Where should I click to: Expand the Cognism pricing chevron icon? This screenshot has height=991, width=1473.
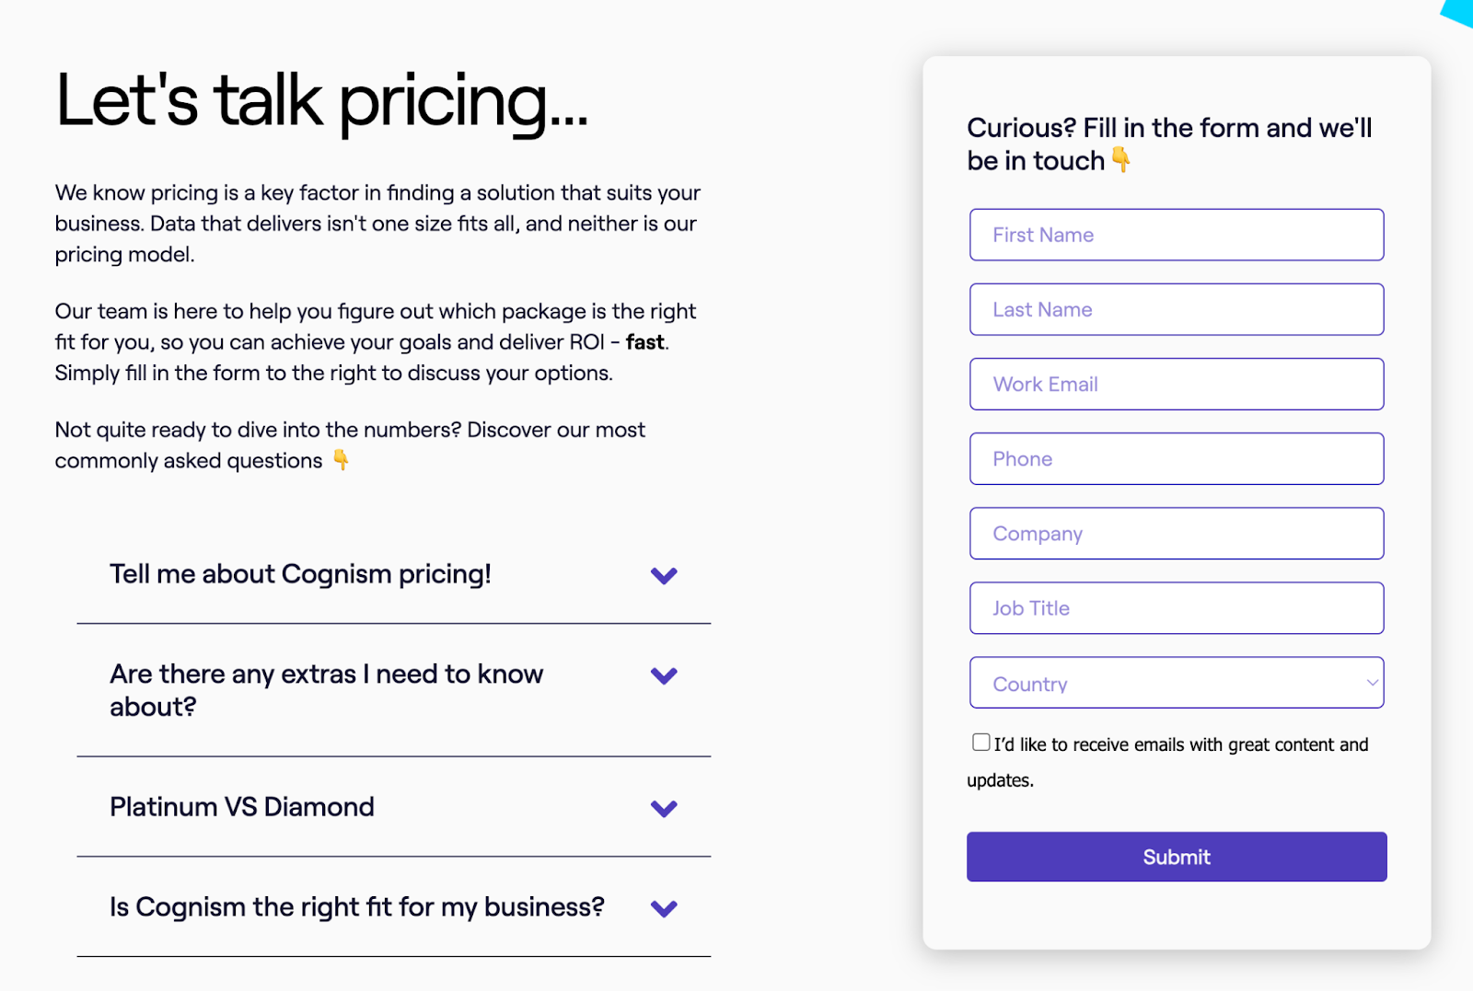click(x=664, y=576)
